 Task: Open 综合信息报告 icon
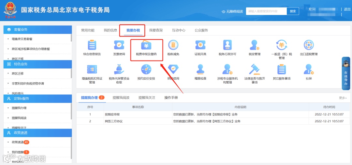click(x=92, y=45)
